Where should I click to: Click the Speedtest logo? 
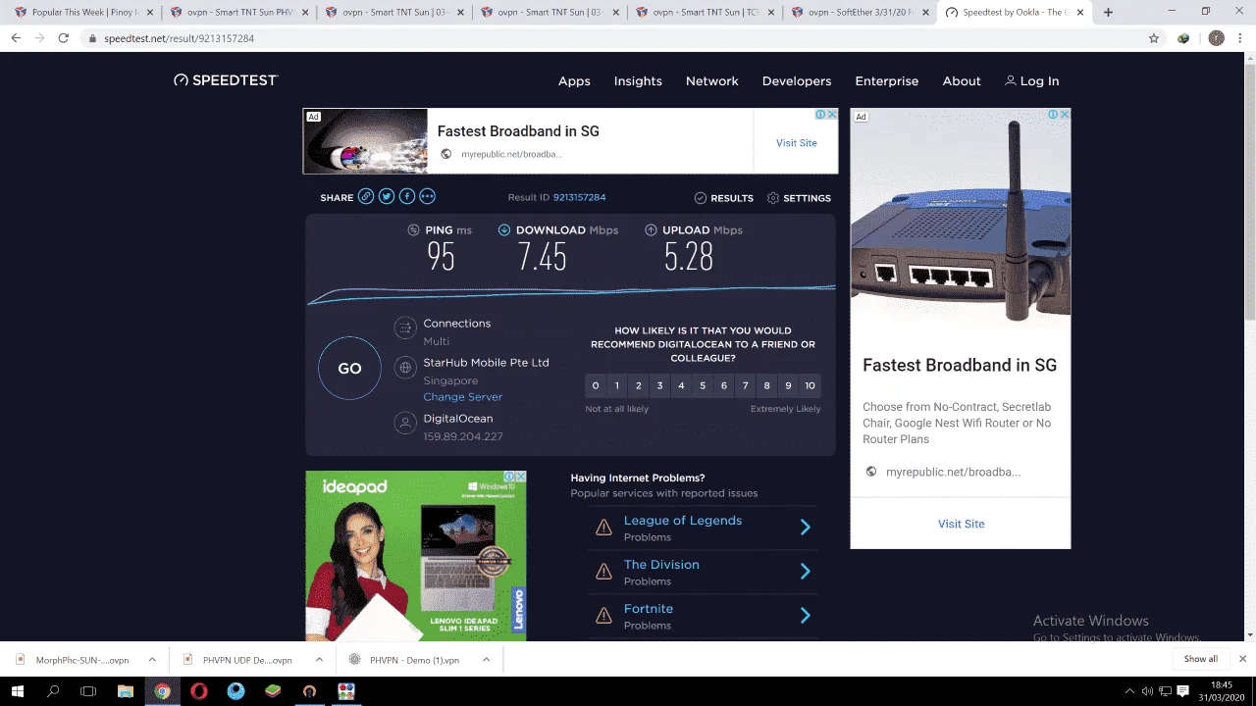click(226, 80)
